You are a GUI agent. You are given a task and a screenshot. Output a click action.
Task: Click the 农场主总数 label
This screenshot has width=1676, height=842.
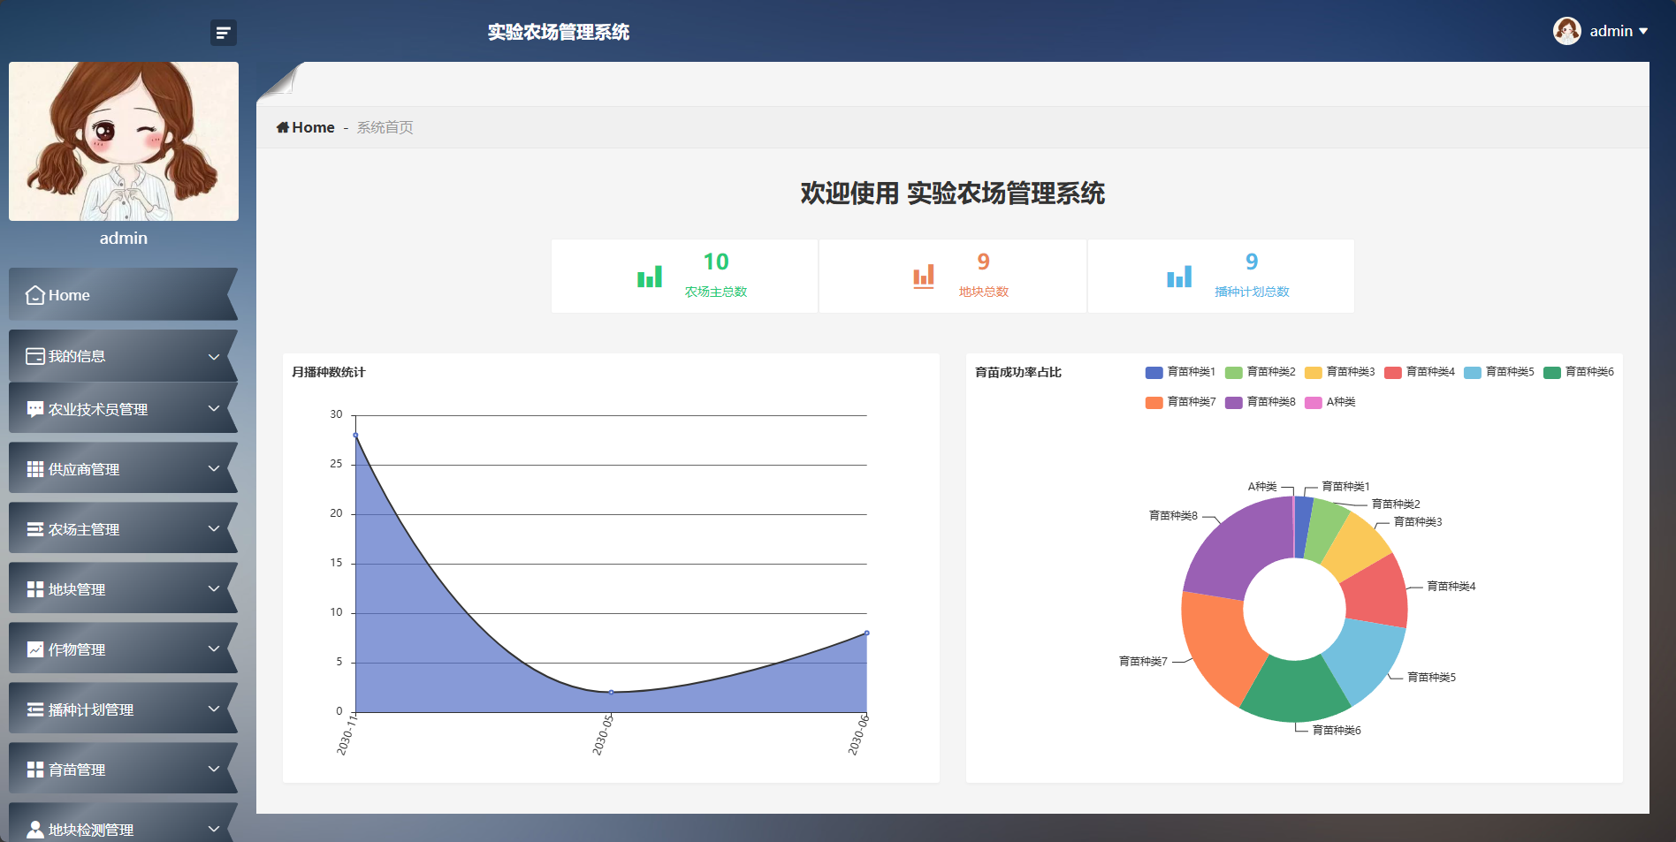[x=716, y=292]
